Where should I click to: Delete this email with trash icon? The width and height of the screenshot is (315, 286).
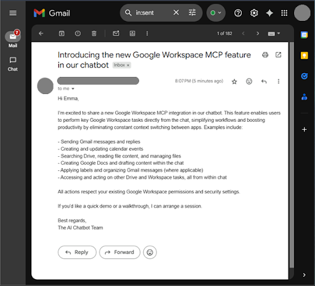coord(94,33)
